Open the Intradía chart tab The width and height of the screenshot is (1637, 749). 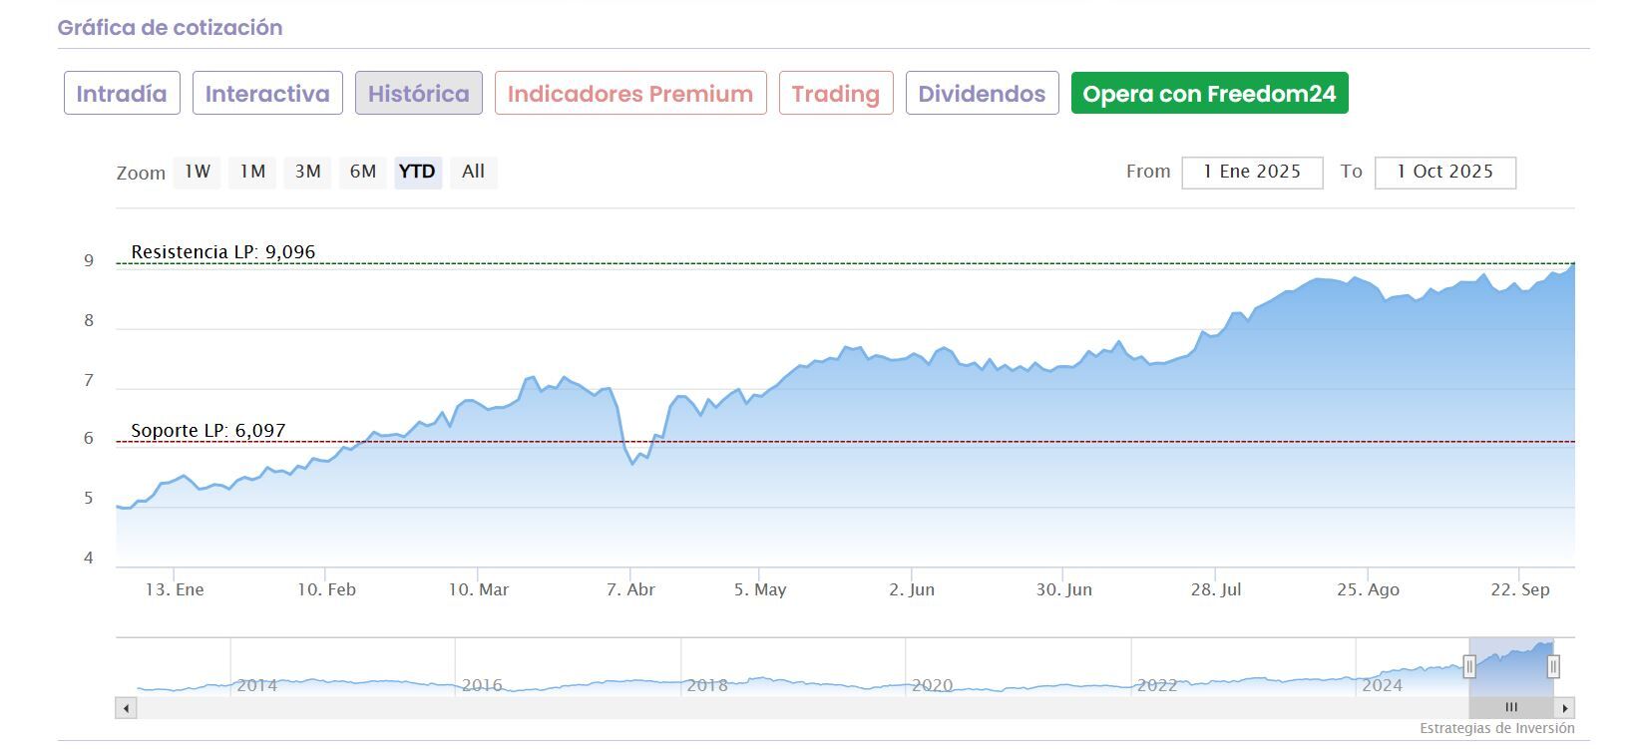coord(122,94)
